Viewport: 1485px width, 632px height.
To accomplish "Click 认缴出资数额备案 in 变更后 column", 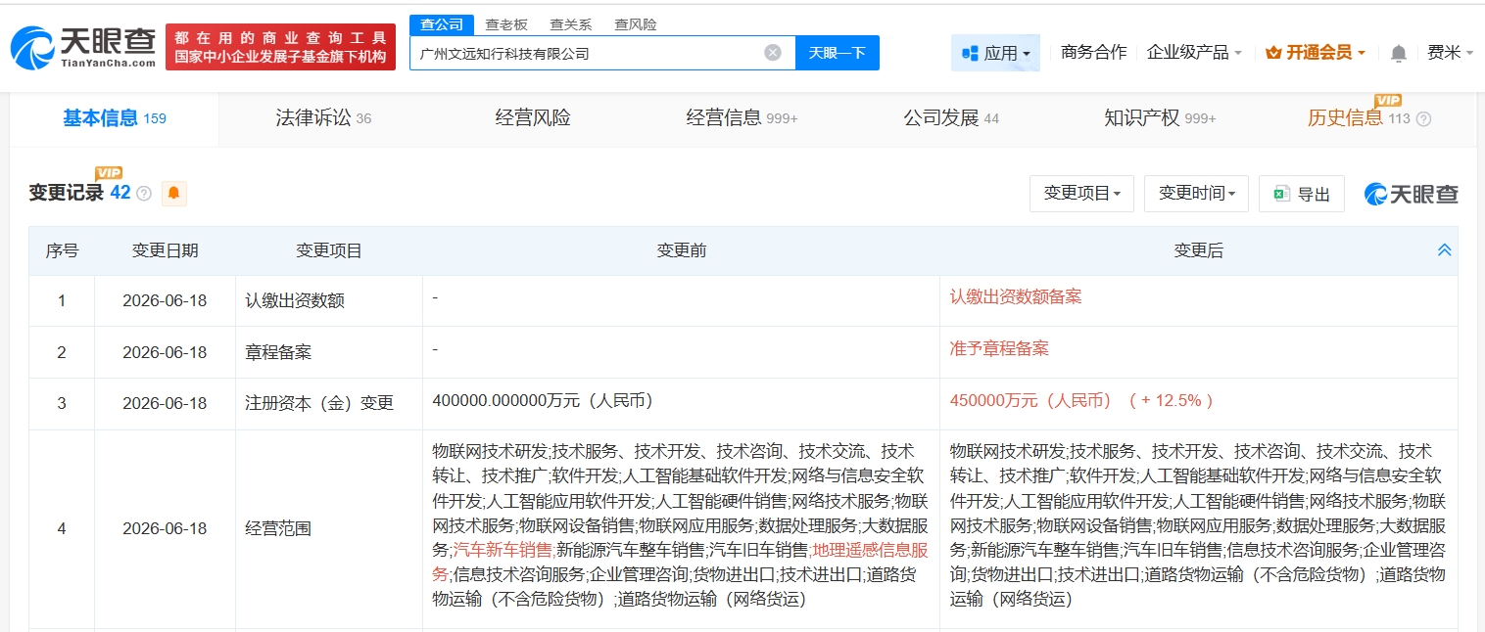I will click(x=1016, y=296).
